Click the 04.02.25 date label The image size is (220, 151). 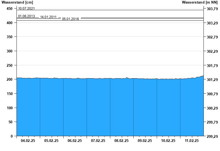click(x=28, y=141)
